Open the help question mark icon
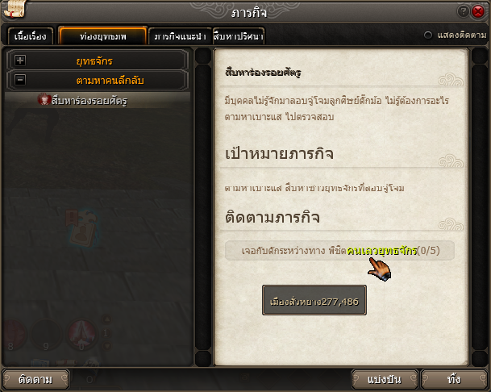Viewport: 491px width, 392px height. 463,12
